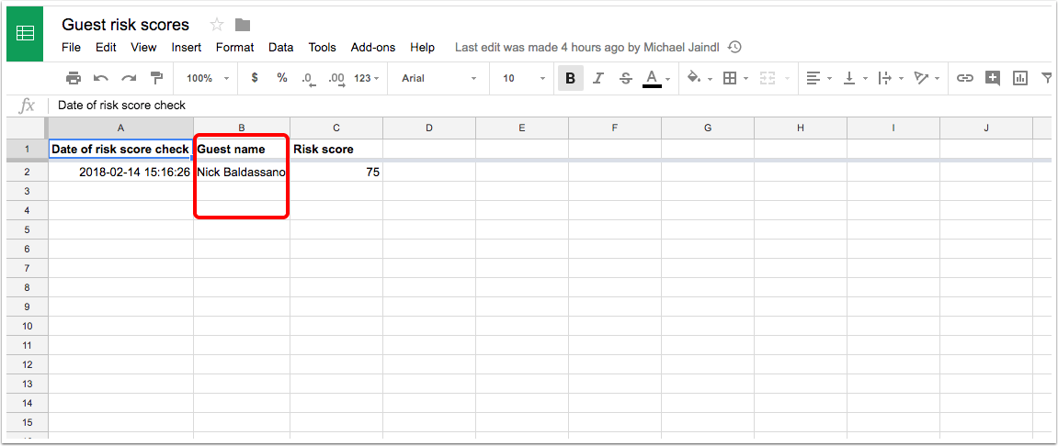Open borders options

tap(730, 78)
